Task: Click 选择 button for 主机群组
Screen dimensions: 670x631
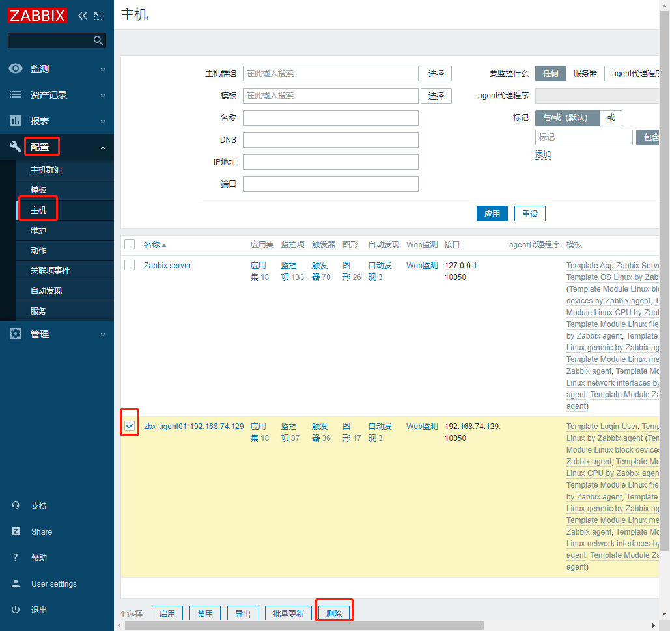Action: (436, 74)
